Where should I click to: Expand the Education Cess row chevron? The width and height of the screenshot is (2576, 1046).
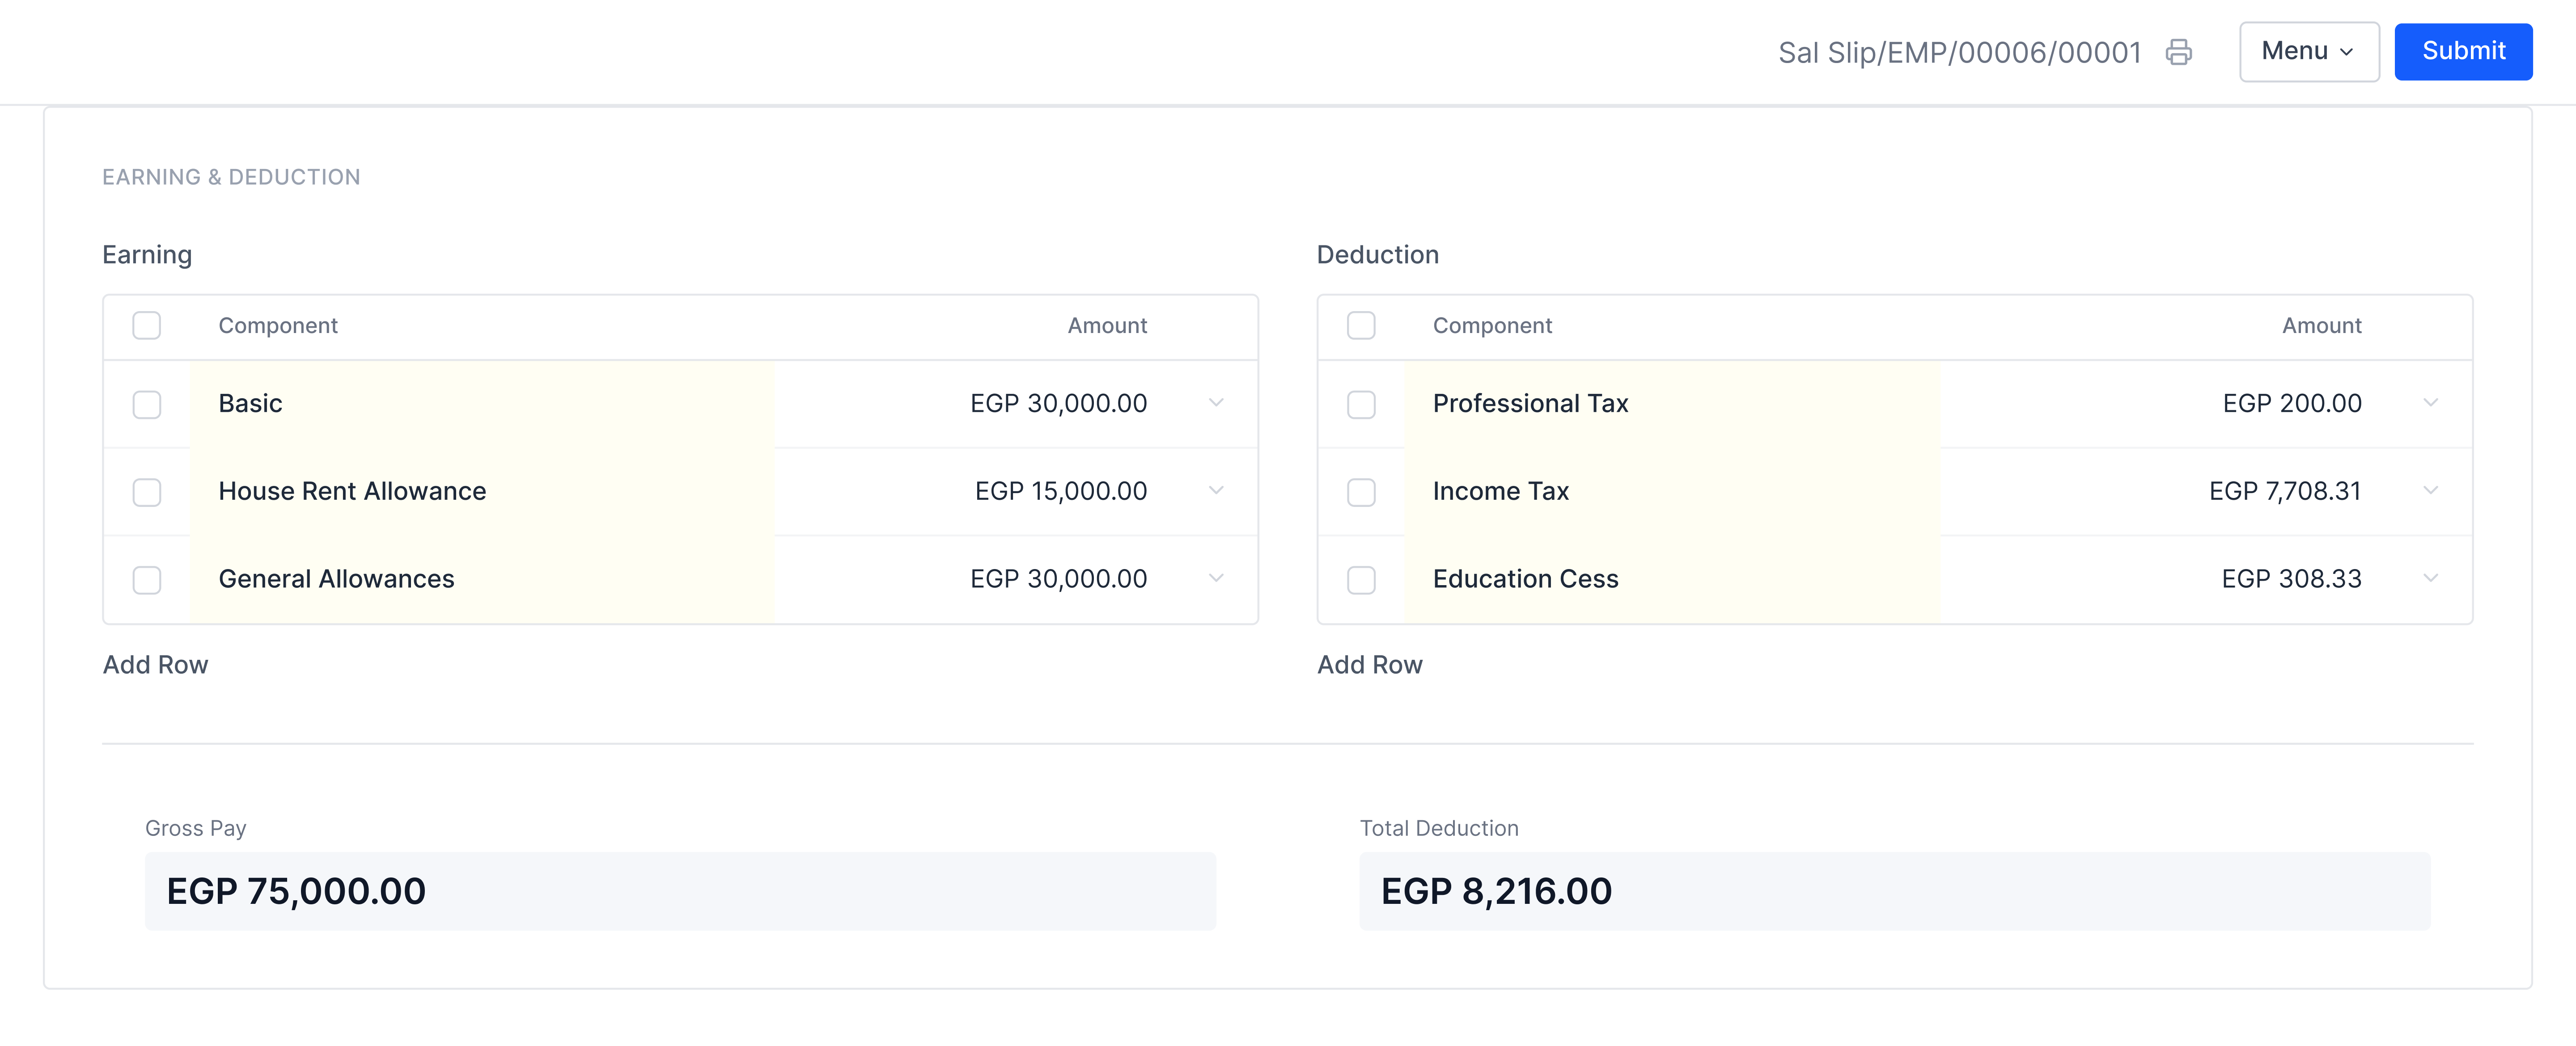2430,578
